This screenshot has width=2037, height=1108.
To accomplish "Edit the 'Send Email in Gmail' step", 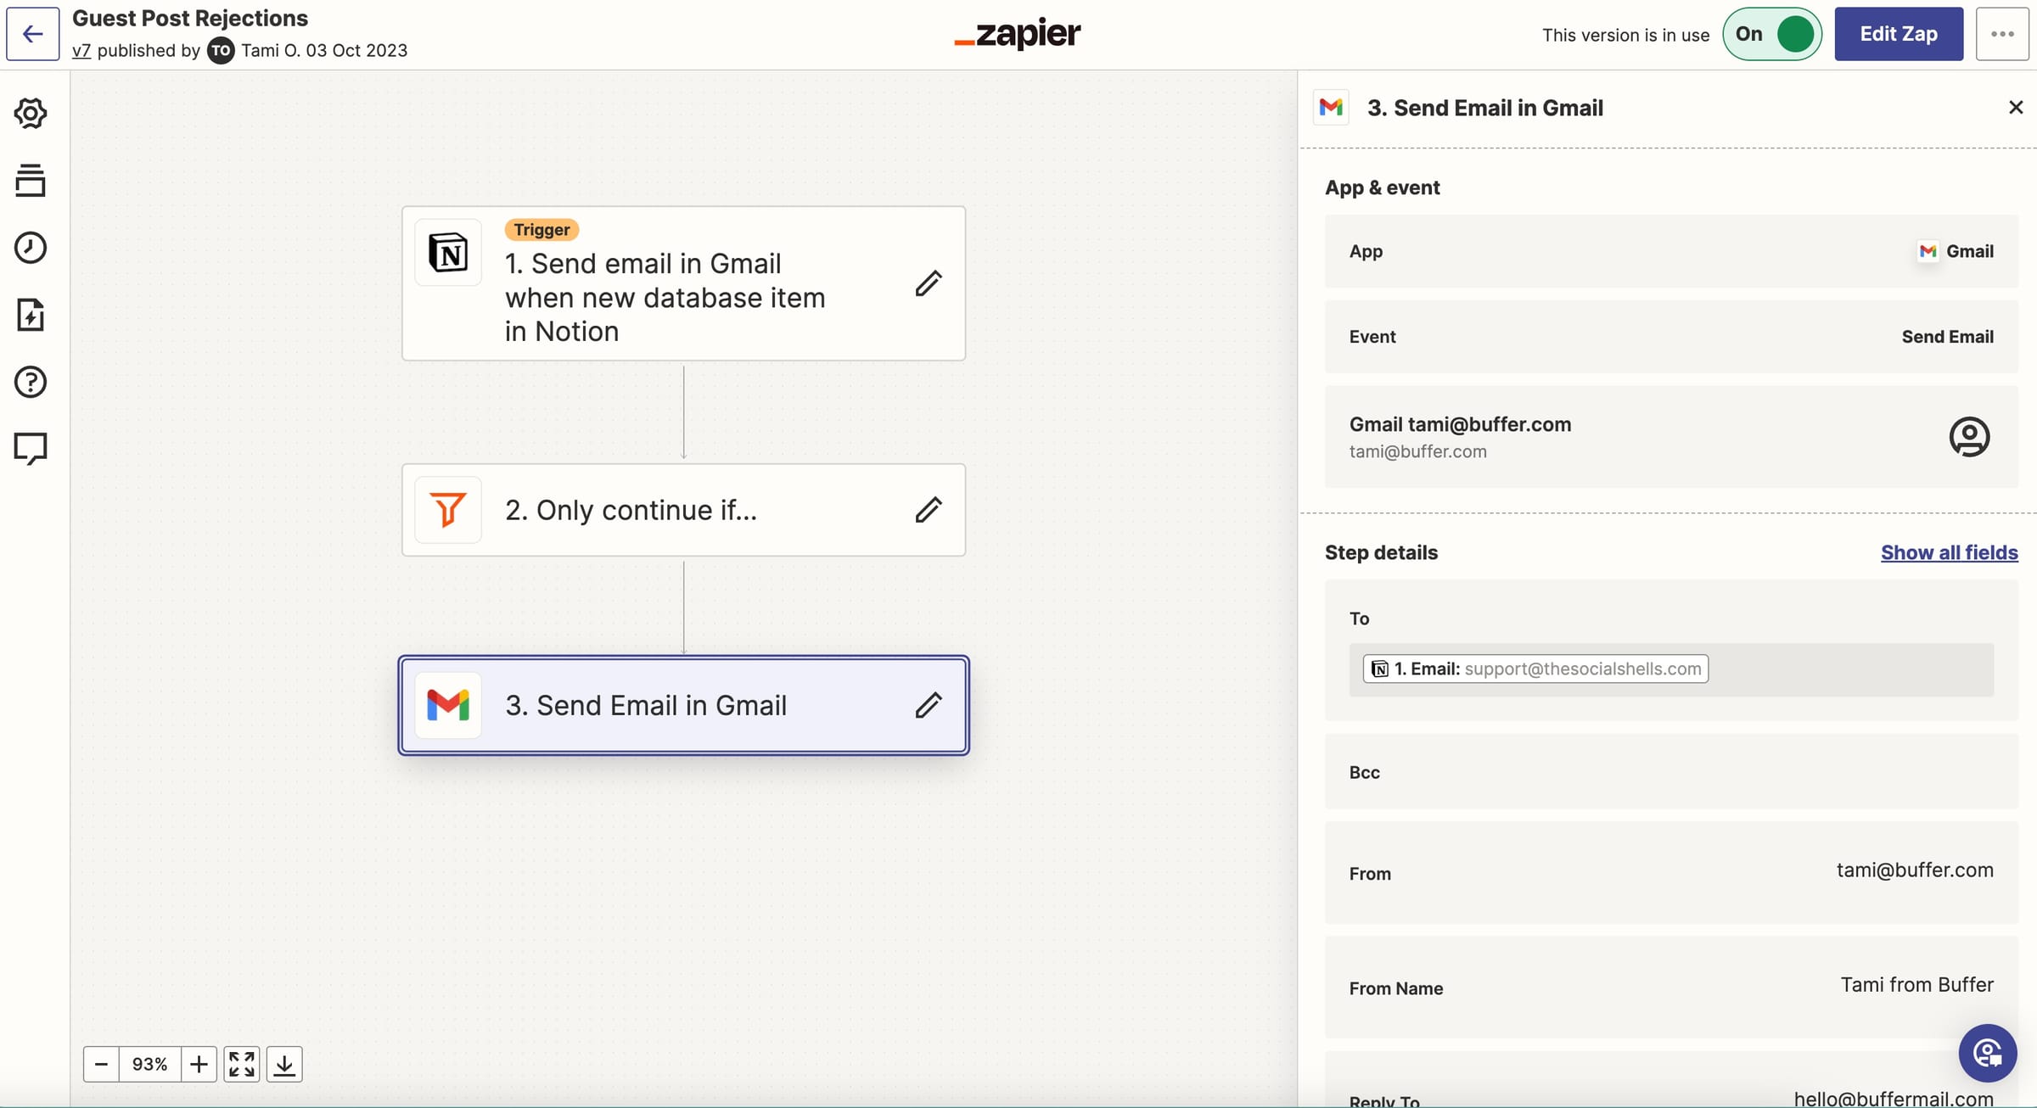I will point(929,705).
